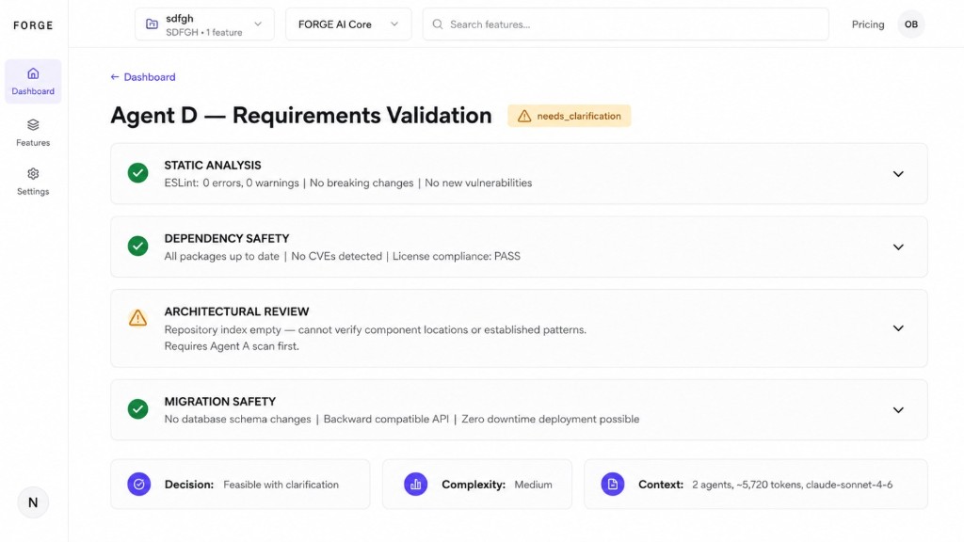Viewport: 964px width, 542px height.
Task: Click the warning icon in needs_clarification badge
Action: tap(524, 116)
